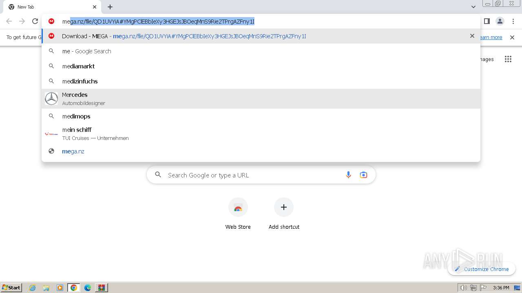Select the Mercedes Automobildesigner suggestion

pyautogui.click(x=261, y=98)
